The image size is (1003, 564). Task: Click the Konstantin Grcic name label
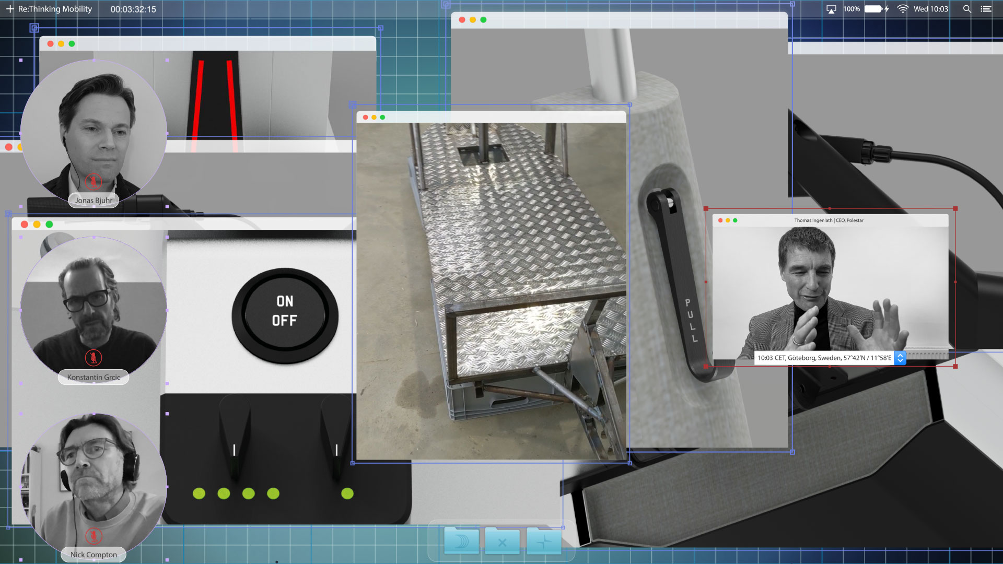(94, 377)
